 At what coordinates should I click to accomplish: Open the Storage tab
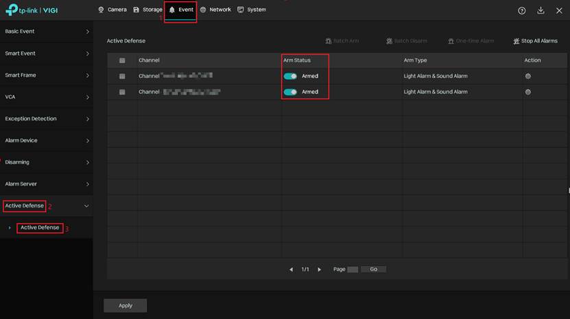click(147, 10)
